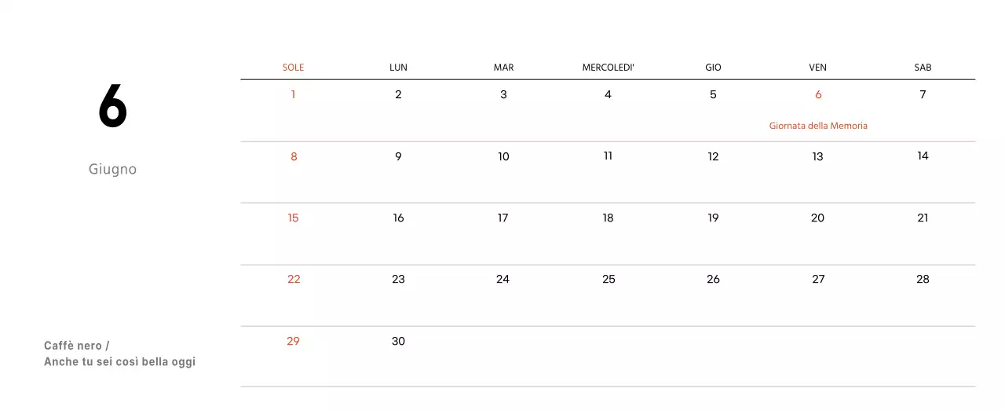Choose day 18 on the calendar
Viewport: 1005px width, 410px height.
click(608, 218)
